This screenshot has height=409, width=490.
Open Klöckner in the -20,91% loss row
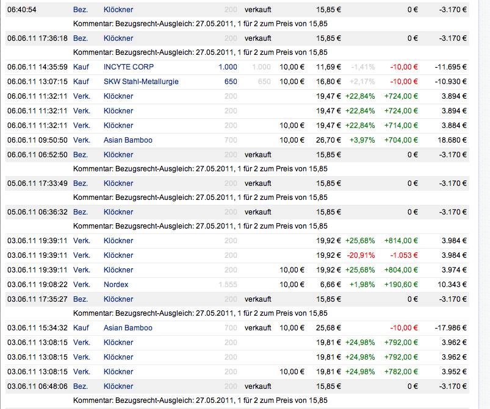coord(118,255)
